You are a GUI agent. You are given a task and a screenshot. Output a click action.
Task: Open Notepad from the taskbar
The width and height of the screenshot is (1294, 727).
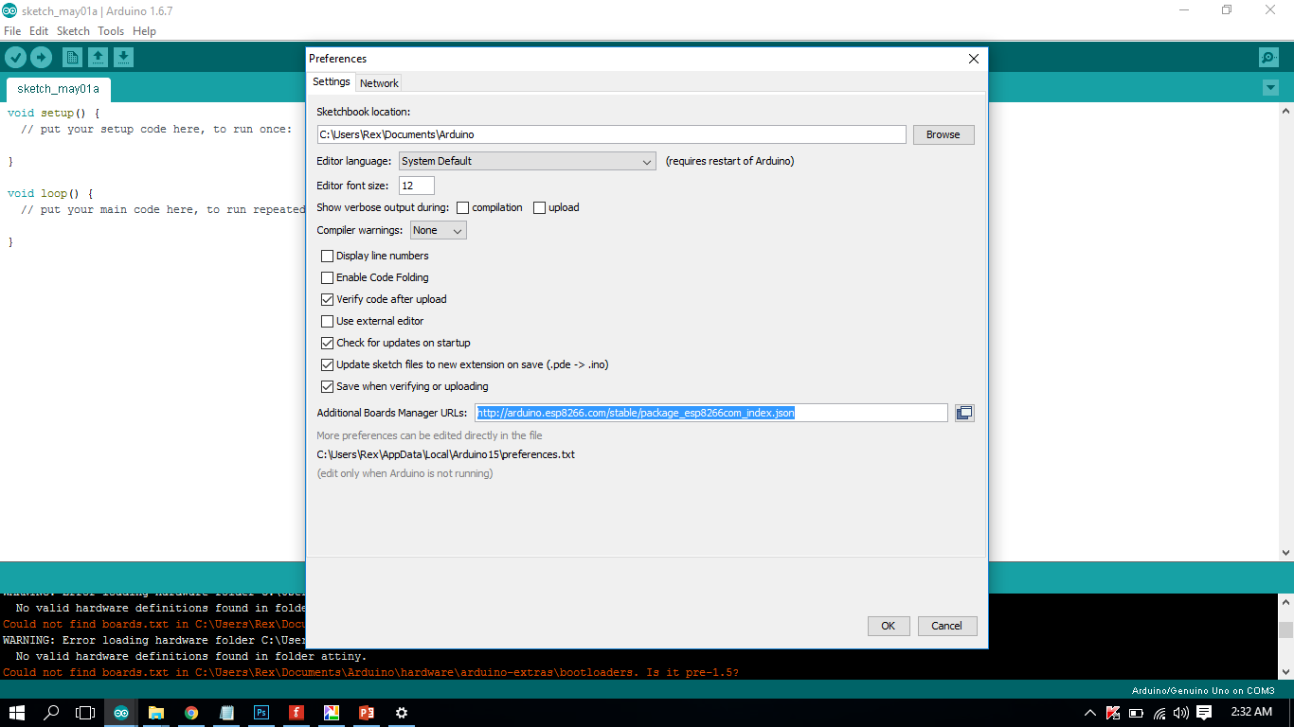coord(226,713)
